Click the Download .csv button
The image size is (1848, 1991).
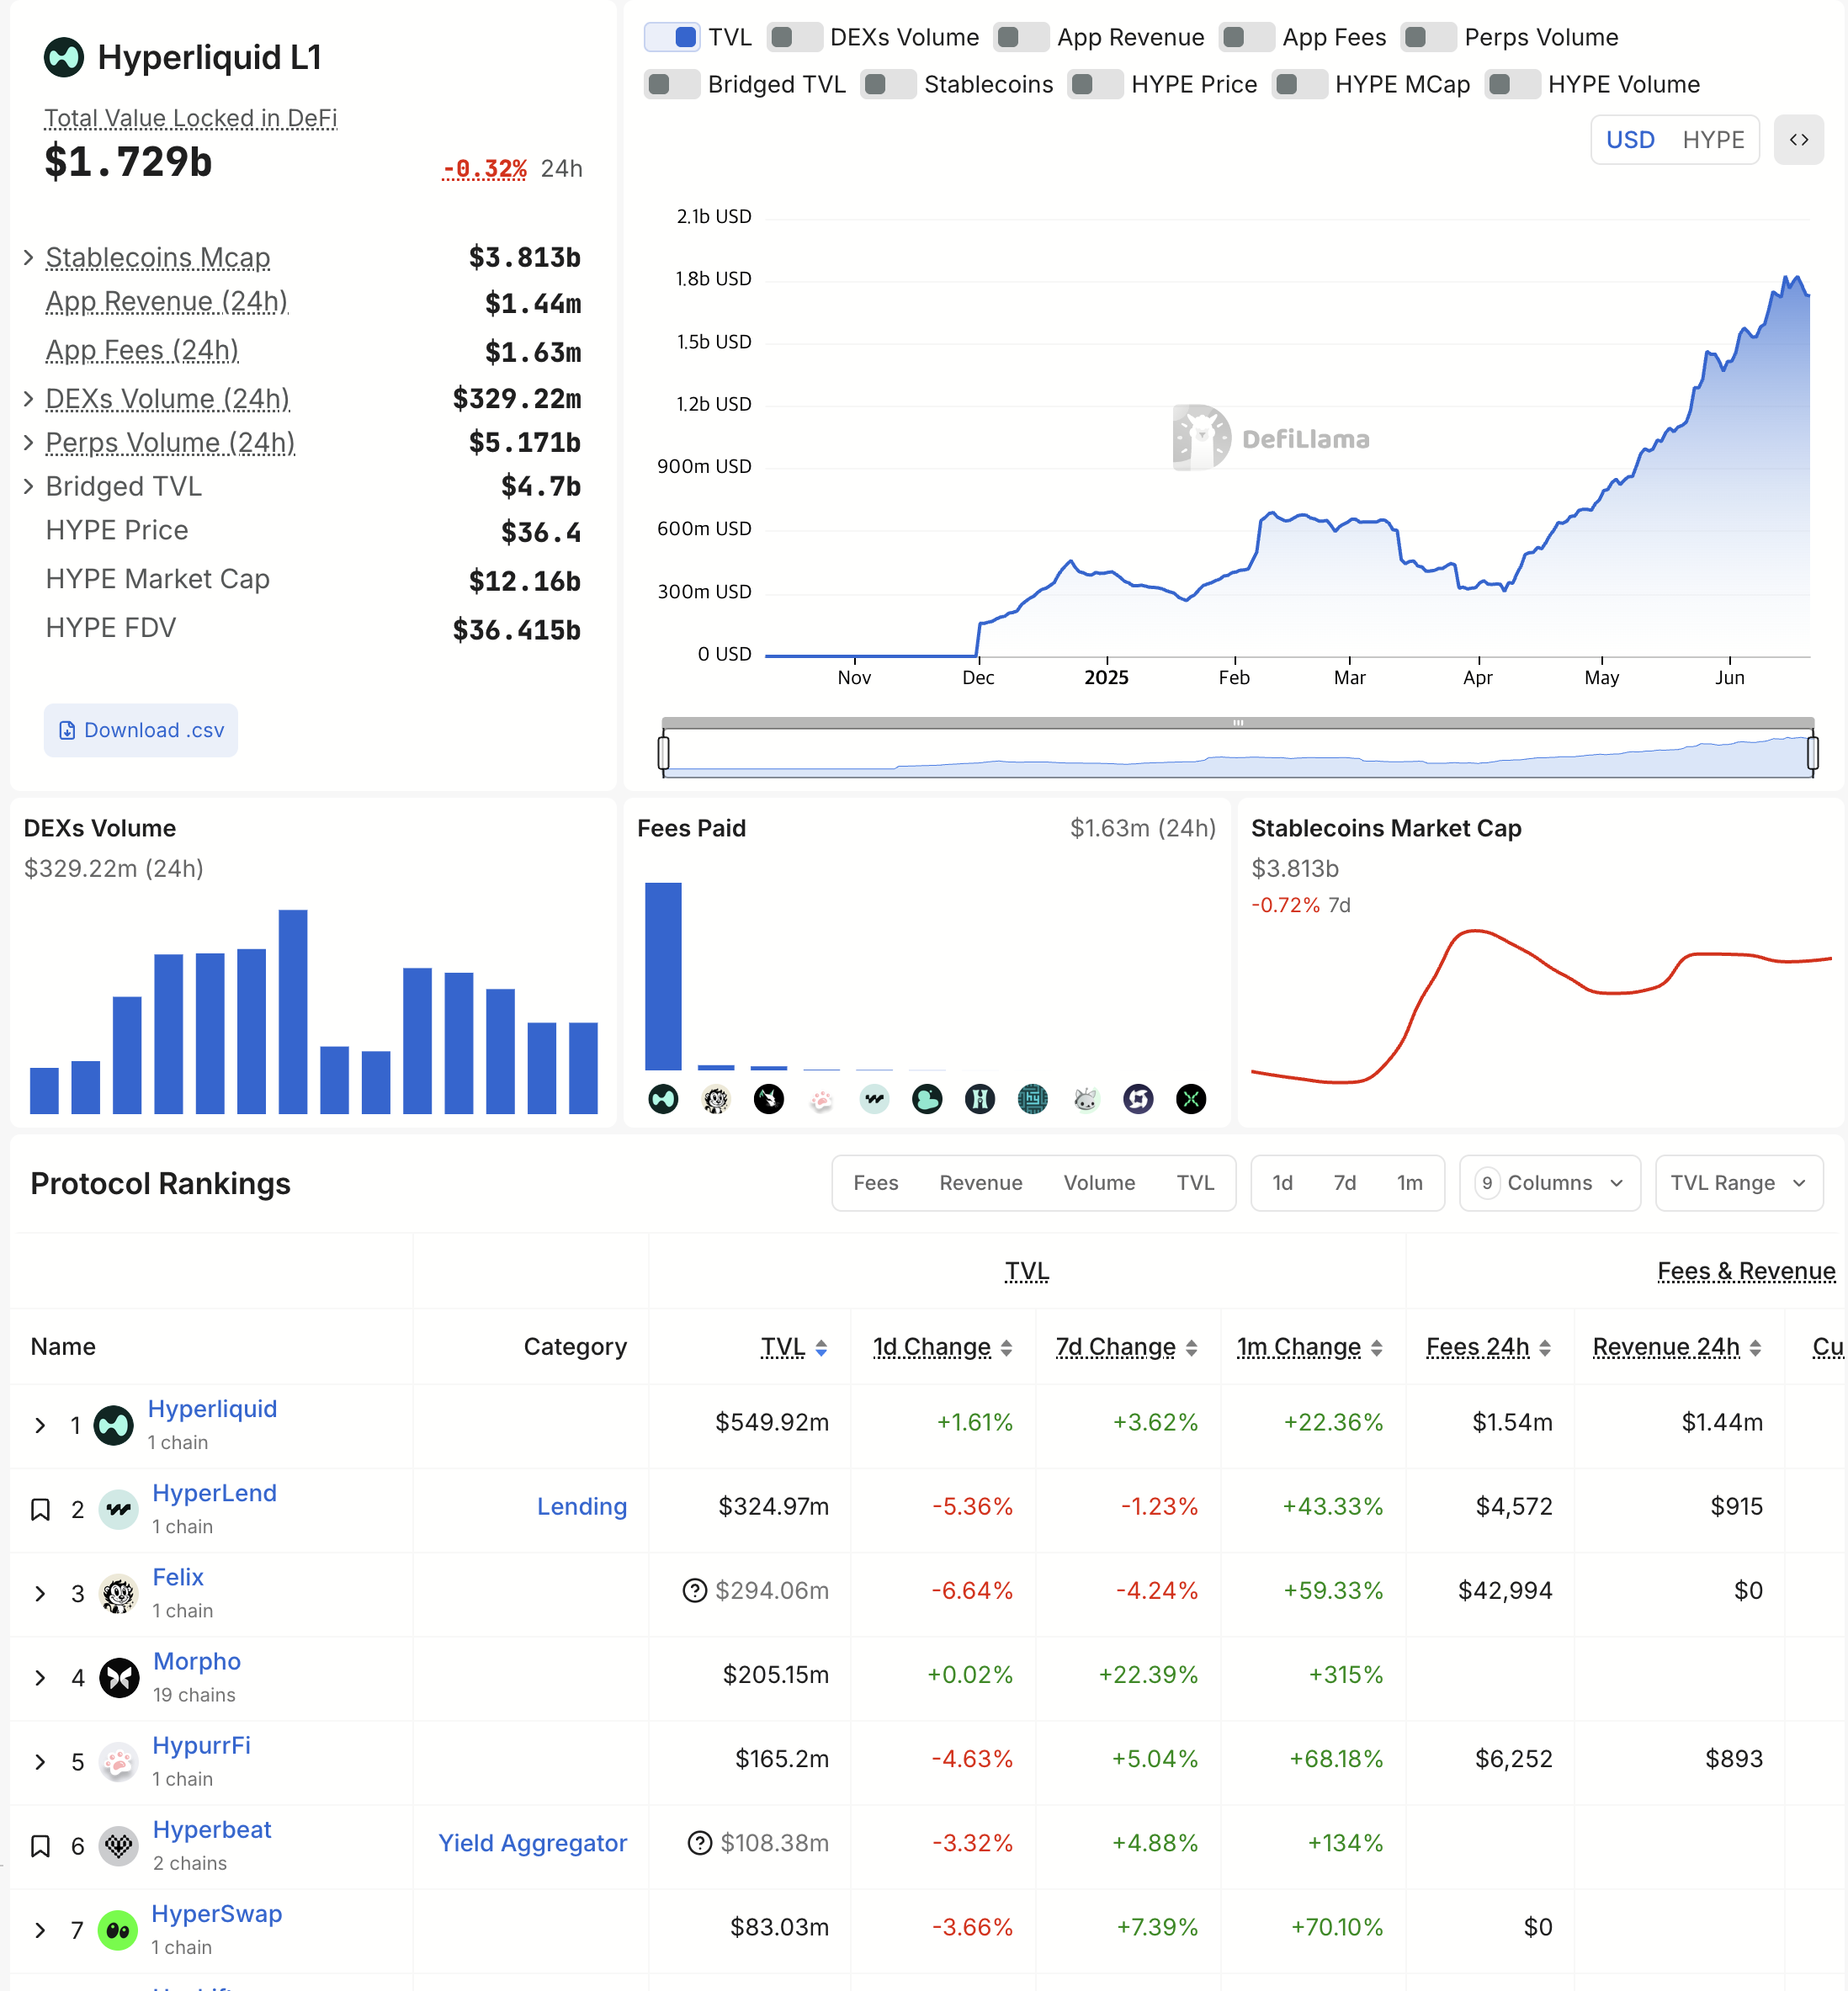141,730
